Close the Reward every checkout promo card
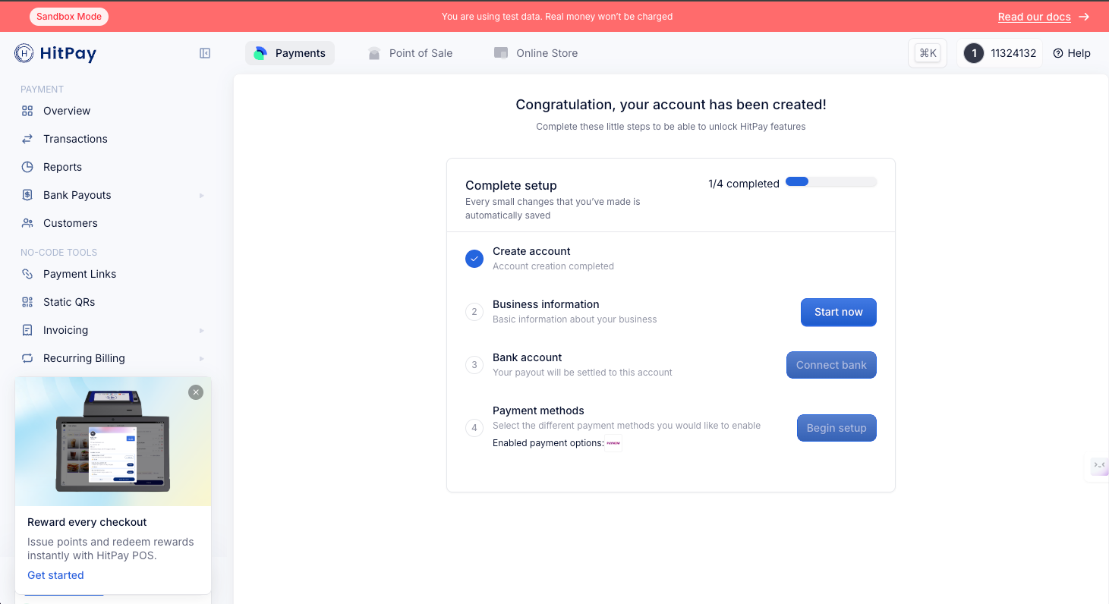Image resolution: width=1109 pixels, height=604 pixels. pos(196,392)
